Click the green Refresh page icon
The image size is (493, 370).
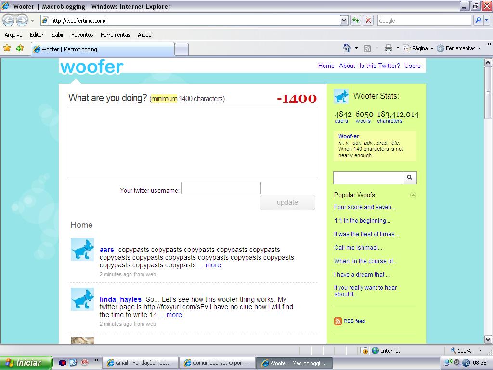356,21
